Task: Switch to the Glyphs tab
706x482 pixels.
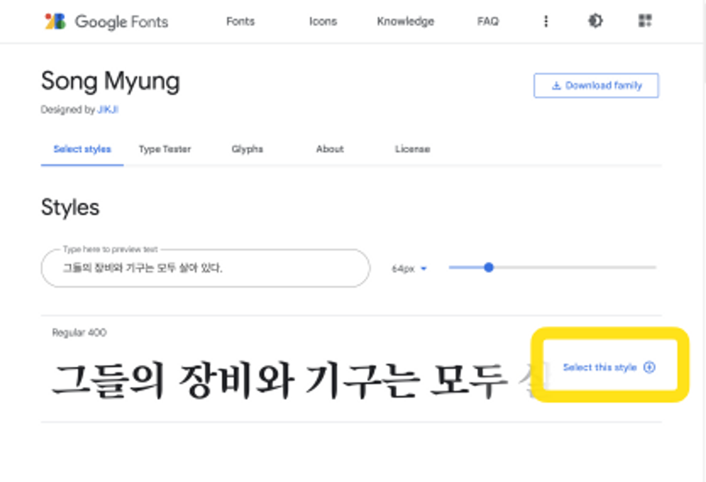Action: tap(247, 149)
